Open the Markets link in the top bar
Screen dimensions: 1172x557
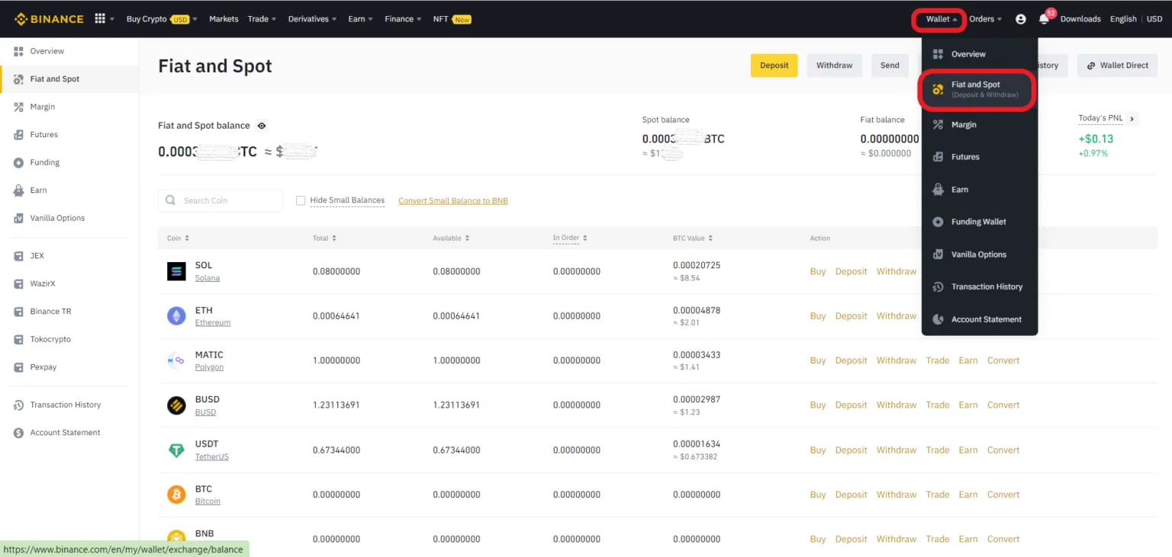(224, 19)
